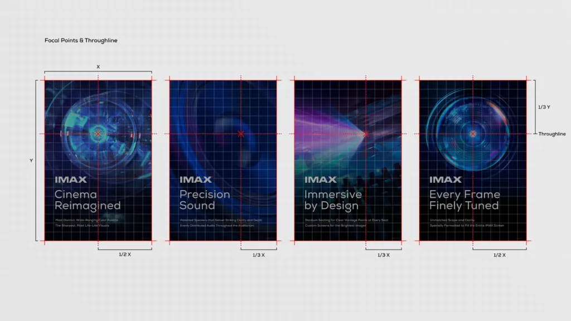
Task: Click red focal X on Cinema Reimagined poster
Action: [98, 134]
